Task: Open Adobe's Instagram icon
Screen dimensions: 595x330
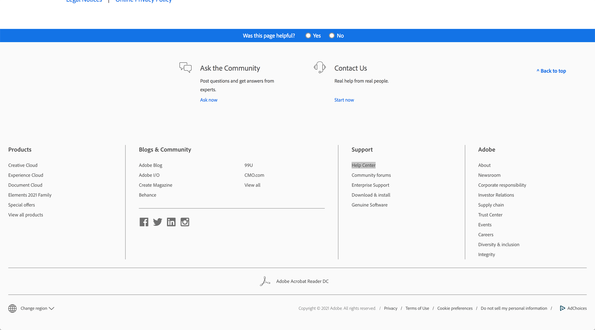Action: point(185,222)
